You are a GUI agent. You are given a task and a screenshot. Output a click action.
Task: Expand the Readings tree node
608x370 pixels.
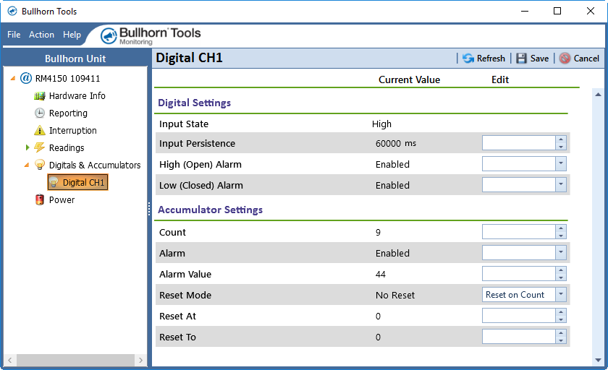tap(28, 147)
